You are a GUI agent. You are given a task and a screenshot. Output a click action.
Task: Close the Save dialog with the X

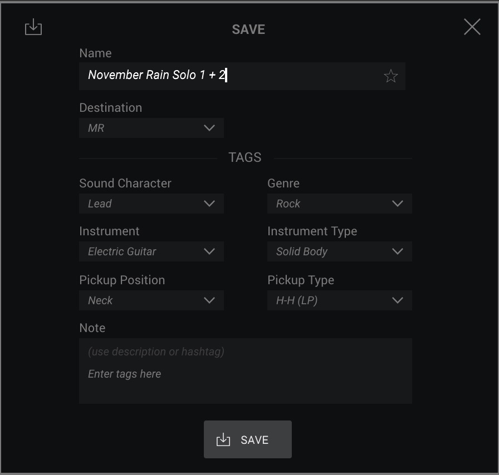coord(472,27)
